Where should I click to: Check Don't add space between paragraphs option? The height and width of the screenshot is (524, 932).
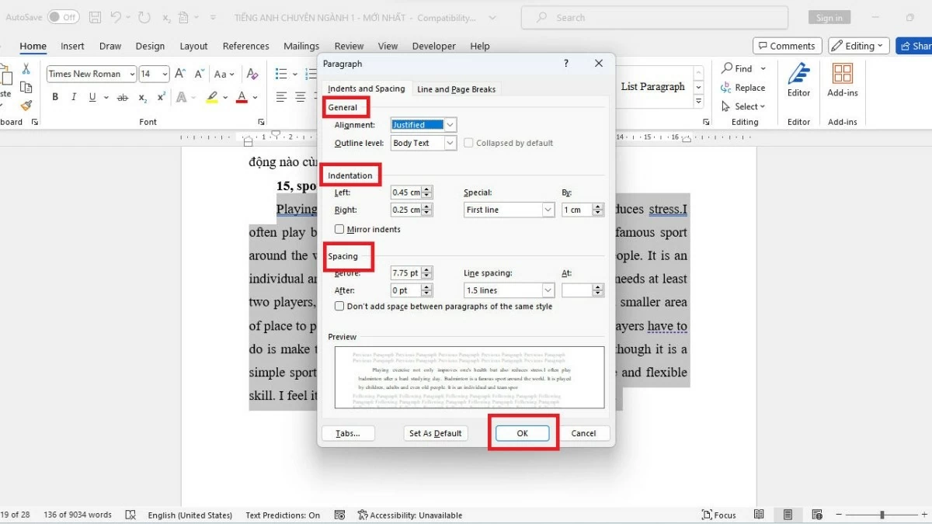click(x=339, y=306)
